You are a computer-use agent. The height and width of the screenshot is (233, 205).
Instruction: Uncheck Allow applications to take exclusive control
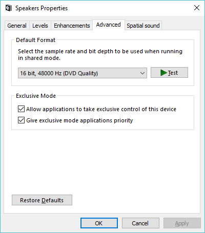tap(21, 109)
